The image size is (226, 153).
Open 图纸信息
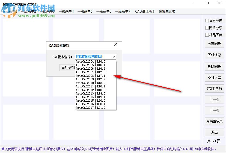pyautogui.click(x=215, y=55)
